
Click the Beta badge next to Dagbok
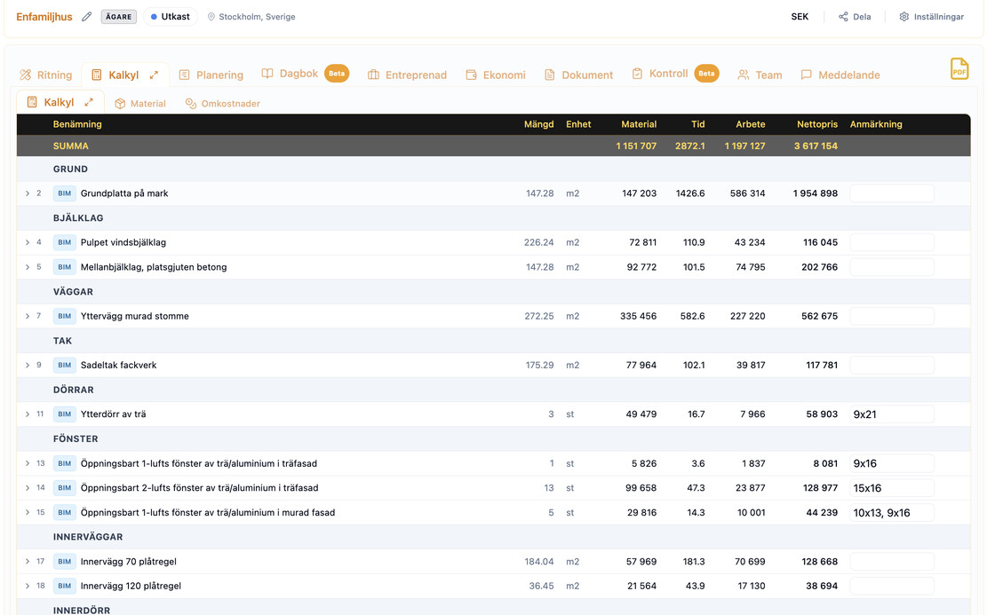point(337,74)
